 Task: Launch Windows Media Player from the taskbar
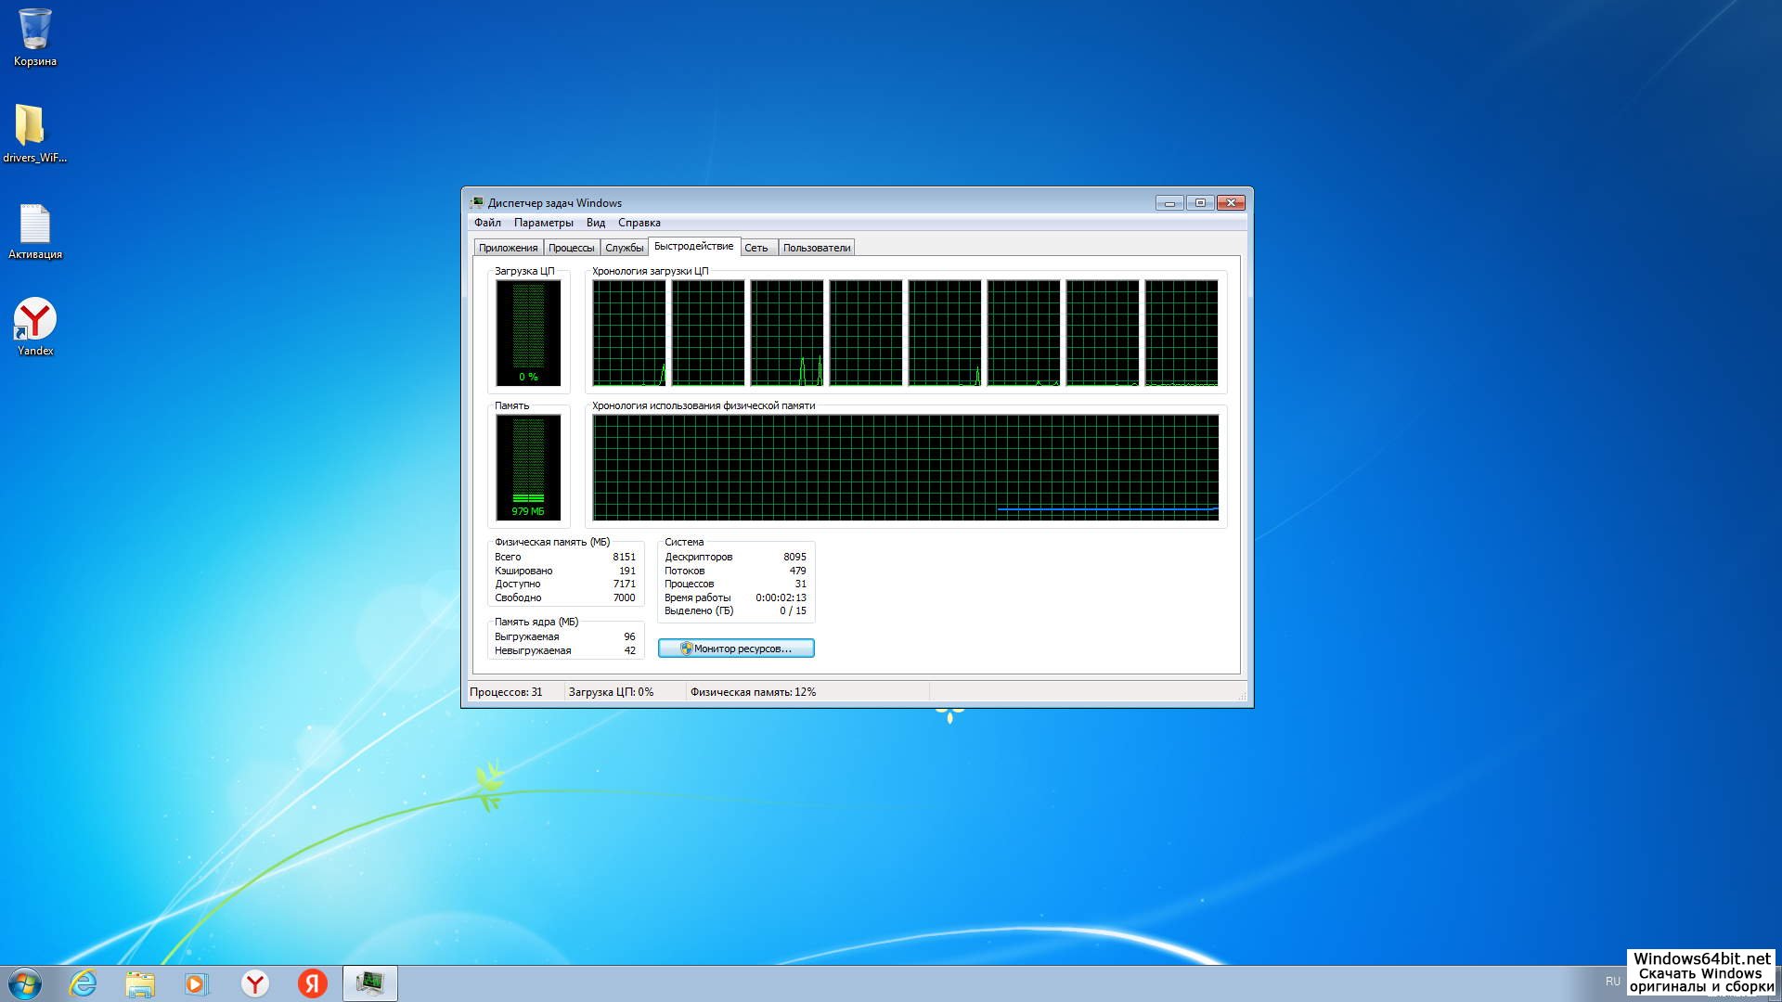[197, 983]
